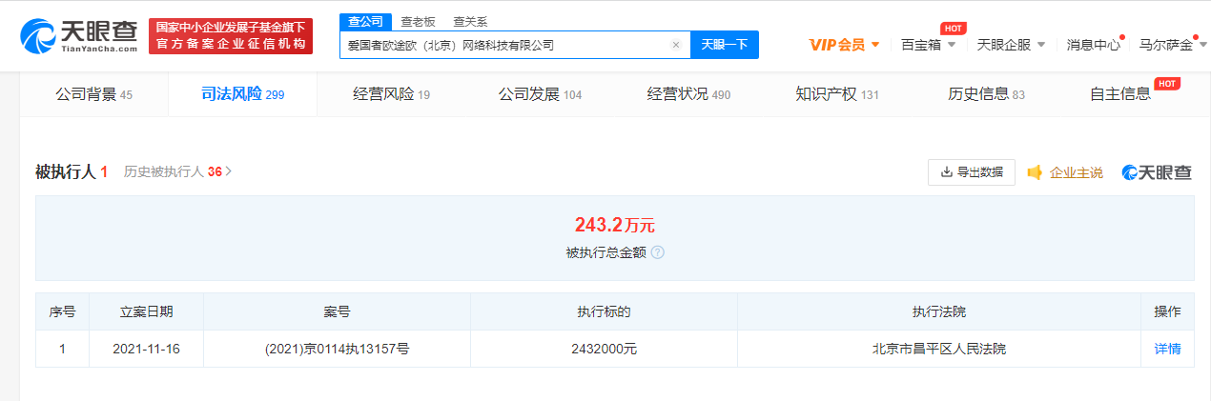
Task: Click the 被执行人 1 section heading
Action: (x=72, y=172)
